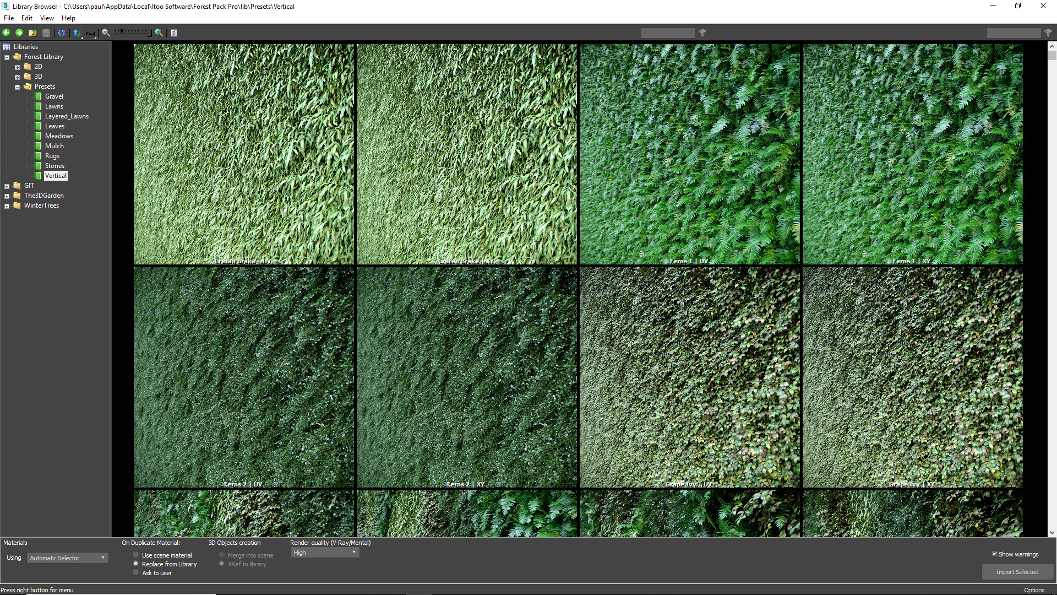
Task: Click the forward navigation arrow
Action: tap(19, 33)
